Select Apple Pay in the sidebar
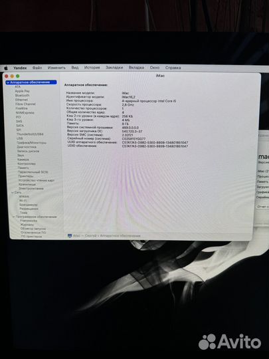Viewport: 269px width, 359px height. [22, 91]
